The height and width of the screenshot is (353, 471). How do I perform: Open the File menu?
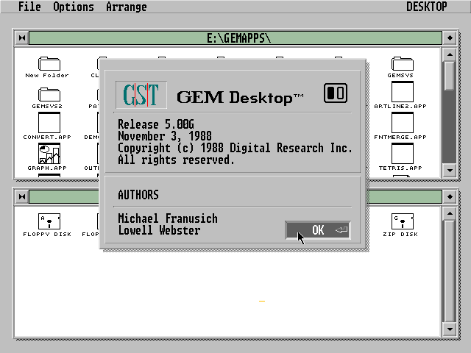(x=29, y=7)
